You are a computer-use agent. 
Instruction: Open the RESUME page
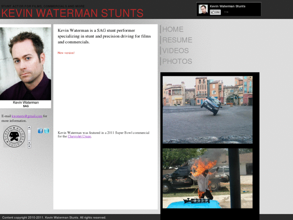(177, 40)
